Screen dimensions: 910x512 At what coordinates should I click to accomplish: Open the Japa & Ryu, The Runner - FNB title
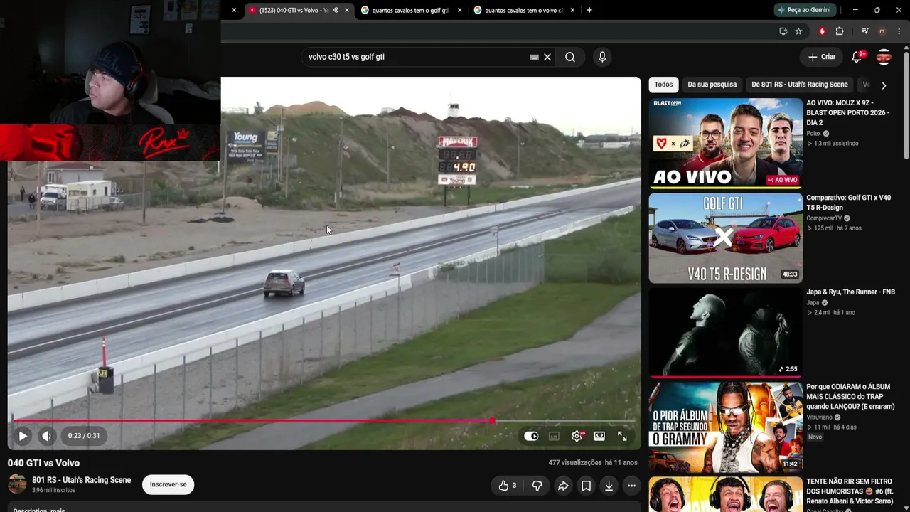click(x=850, y=292)
